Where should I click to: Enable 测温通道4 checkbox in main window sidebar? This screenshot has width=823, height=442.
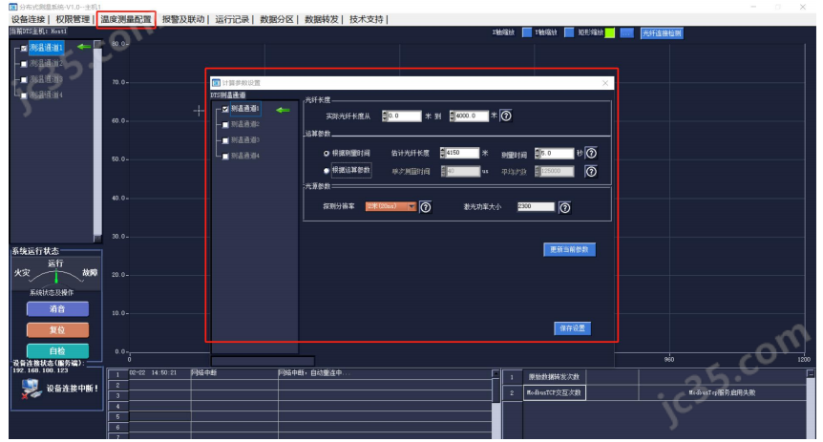point(24,95)
